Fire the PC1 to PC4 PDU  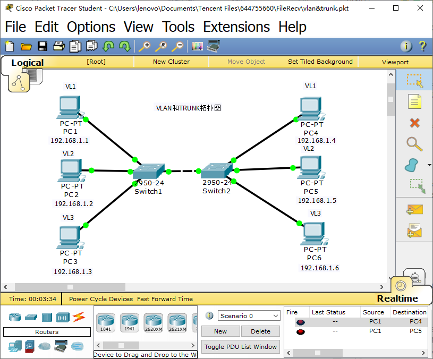[x=301, y=322]
